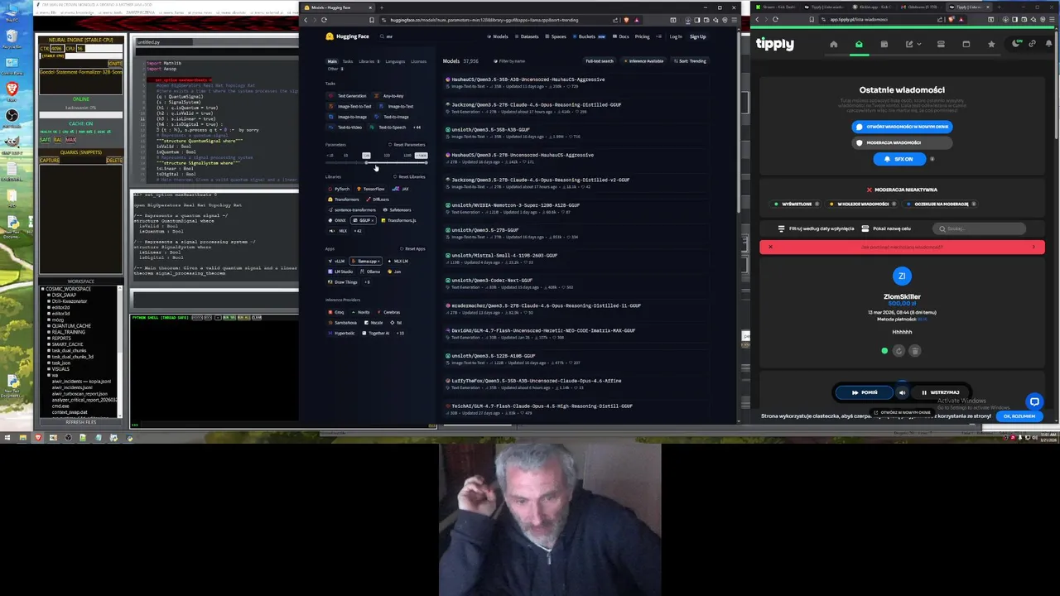Toggle the Any-to-Any task filter
The image size is (1060, 596).
coord(389,96)
